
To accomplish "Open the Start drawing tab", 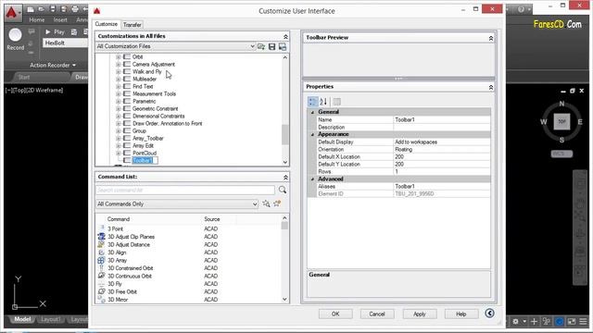I will (24, 77).
